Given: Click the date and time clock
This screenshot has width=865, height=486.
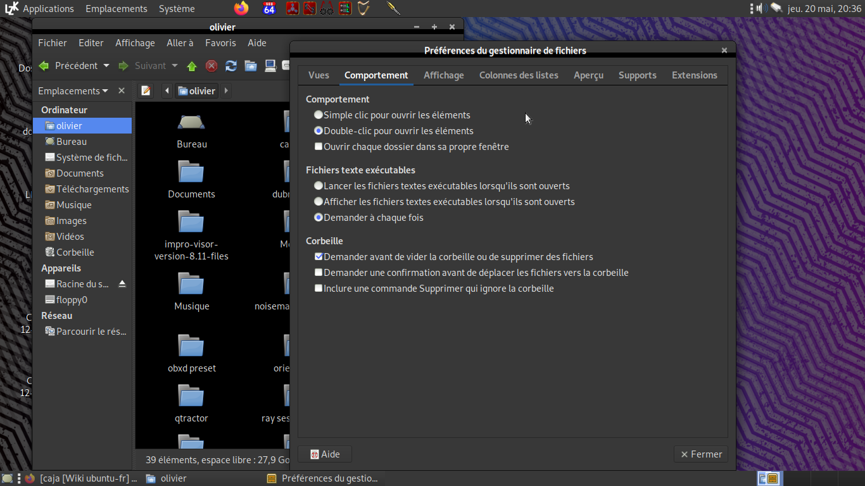Looking at the screenshot, I should click(824, 8).
